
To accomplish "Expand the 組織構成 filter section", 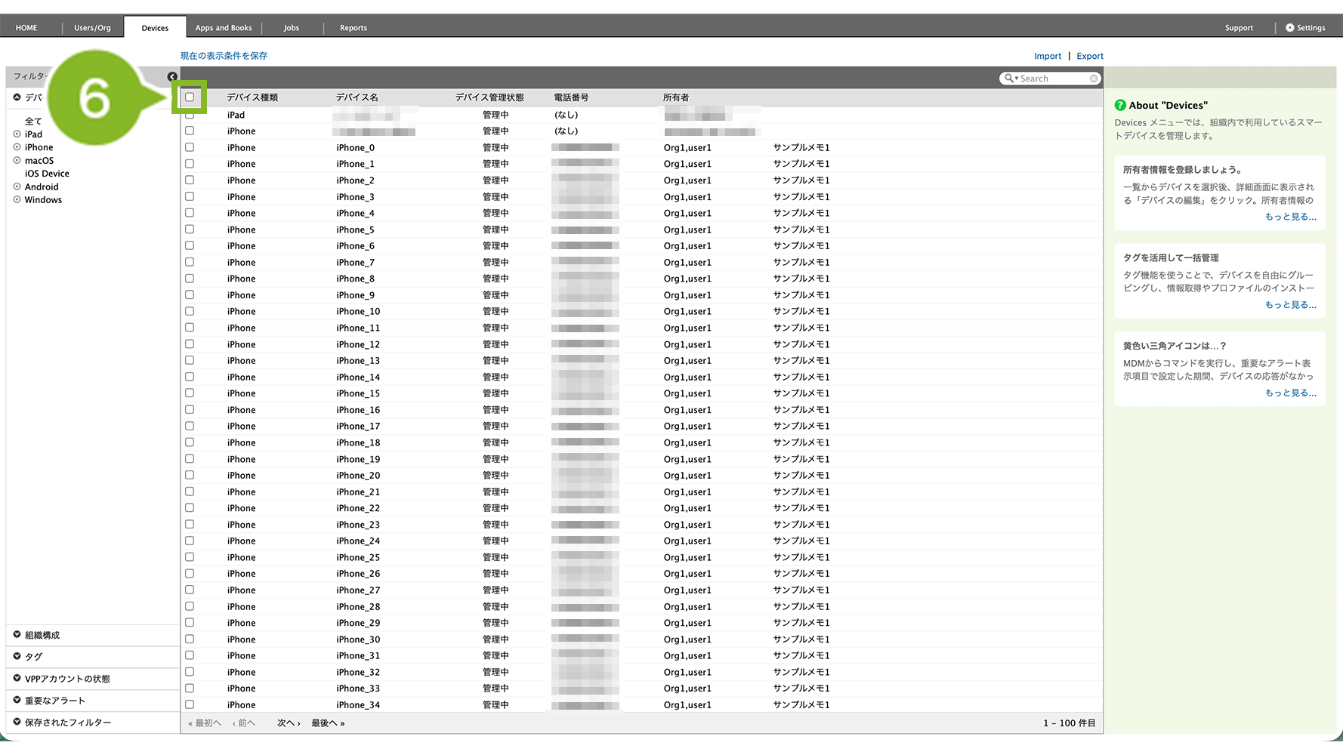I will pos(17,636).
